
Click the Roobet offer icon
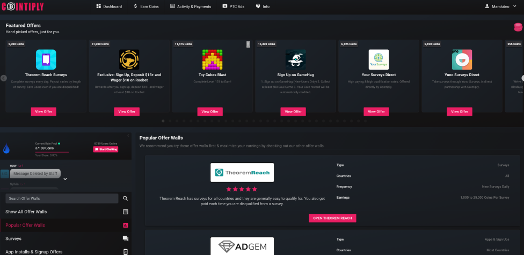click(129, 59)
